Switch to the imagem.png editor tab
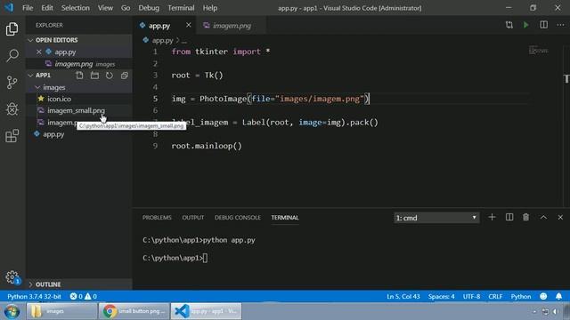This screenshot has width=570, height=320. (x=232, y=26)
